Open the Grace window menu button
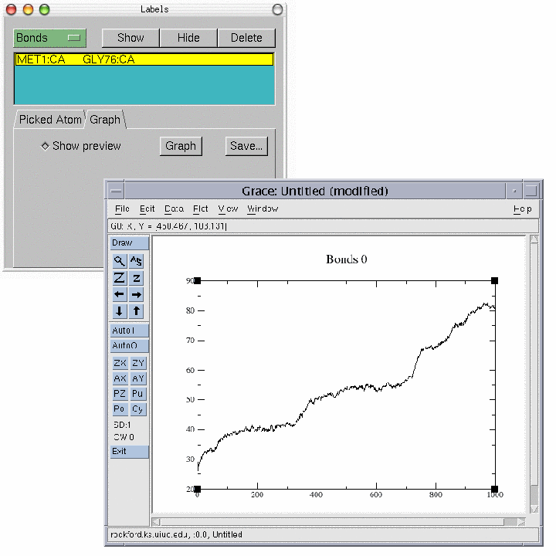The width and height of the screenshot is (556, 556). (115, 191)
